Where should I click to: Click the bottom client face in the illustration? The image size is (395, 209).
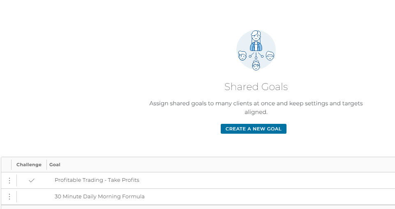click(x=256, y=65)
